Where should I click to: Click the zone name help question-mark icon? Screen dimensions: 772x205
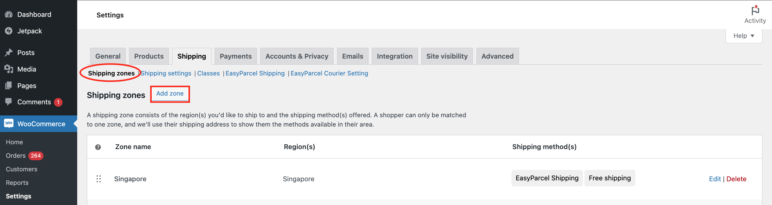[98, 147]
